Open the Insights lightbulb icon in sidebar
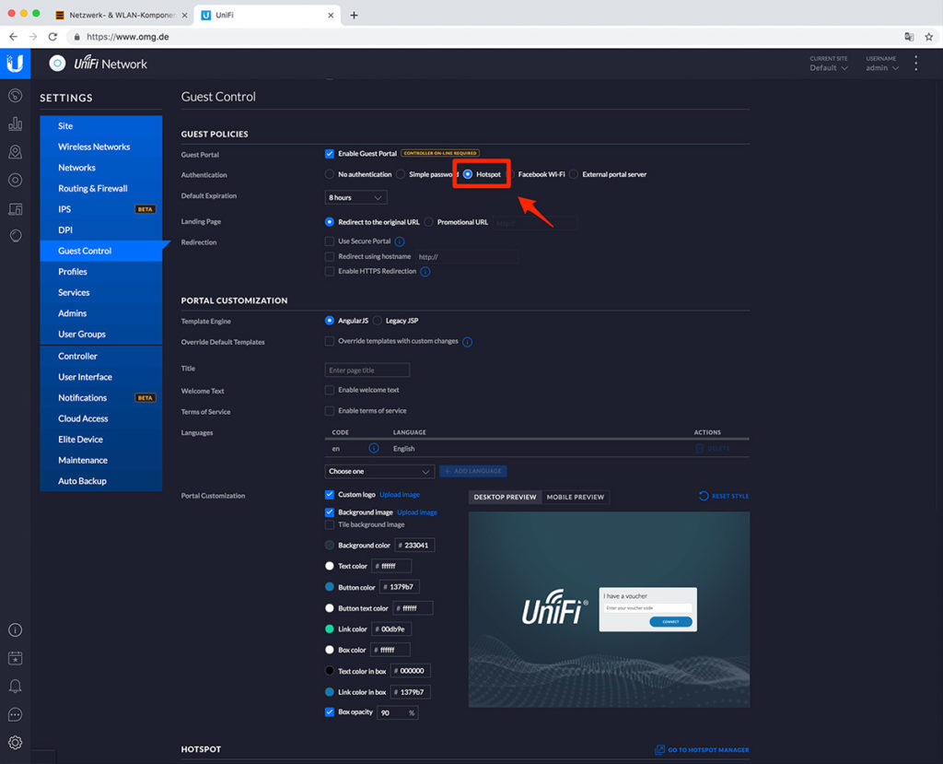Viewport: 943px width, 764px height. point(15,235)
